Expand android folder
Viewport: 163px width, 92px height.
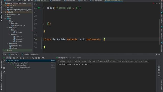click(6, 10)
